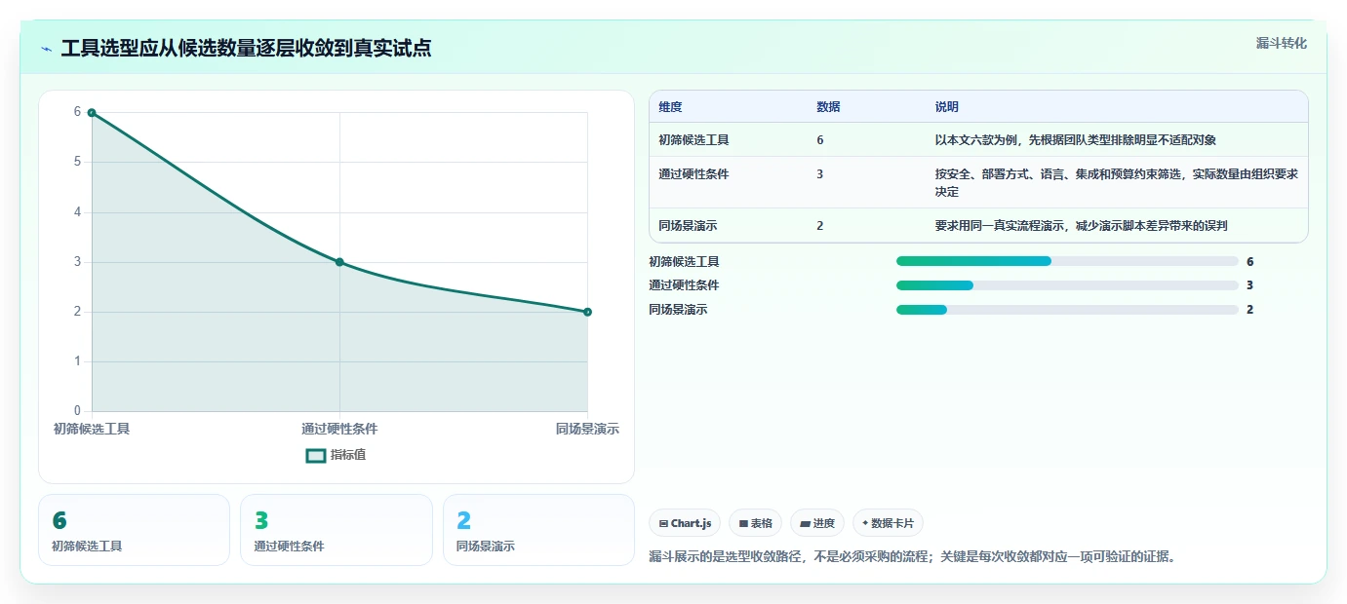Open the stat card showing 3
1347x604 pixels.
(x=337, y=530)
